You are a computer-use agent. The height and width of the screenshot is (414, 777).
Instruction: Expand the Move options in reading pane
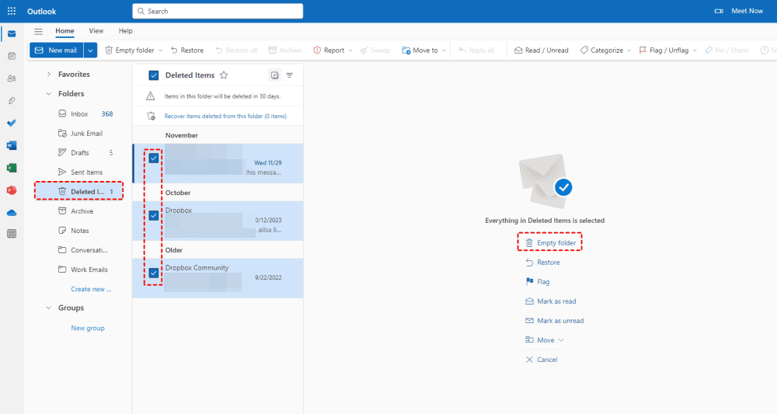point(545,340)
